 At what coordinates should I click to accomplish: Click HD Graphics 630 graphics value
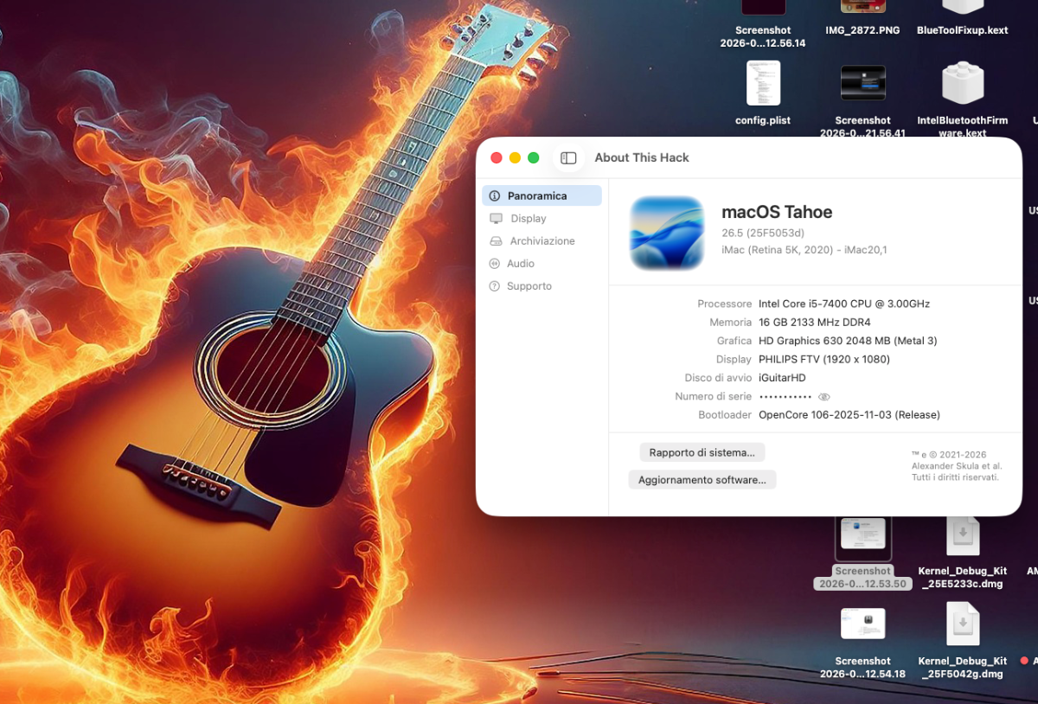848,341
